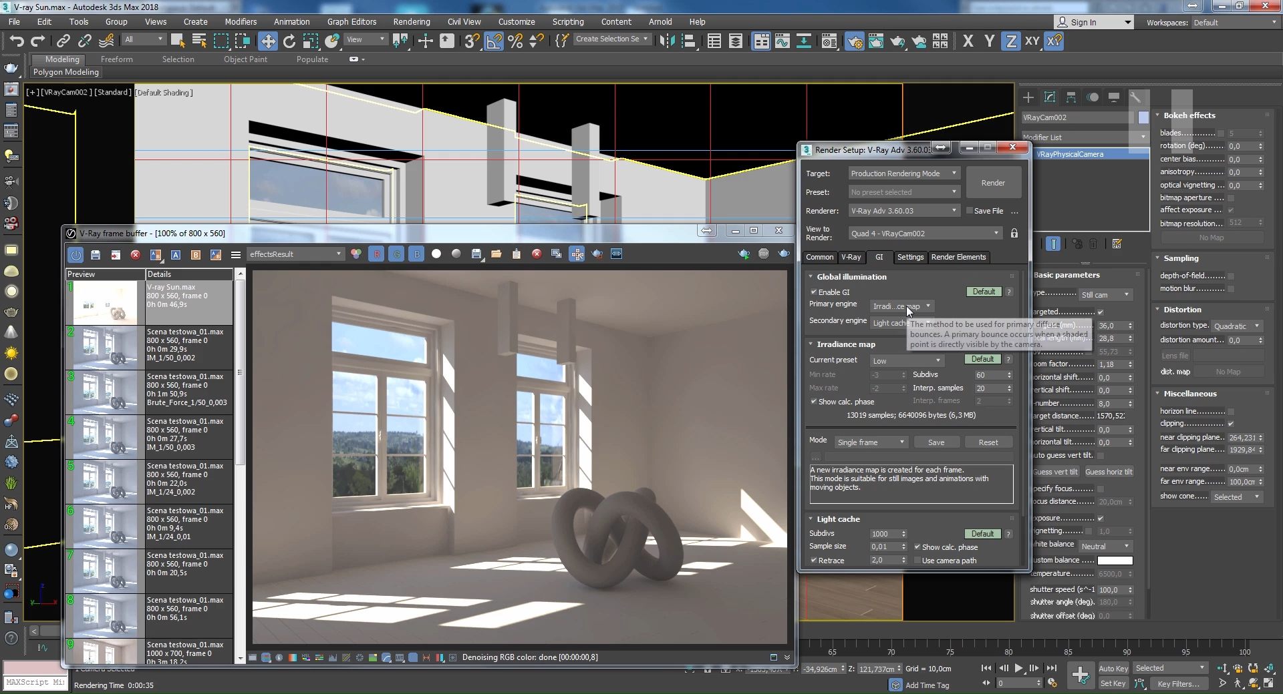This screenshot has width=1283, height=694.
Task: Activate Bind to Space Warp tool
Action: 106,41
